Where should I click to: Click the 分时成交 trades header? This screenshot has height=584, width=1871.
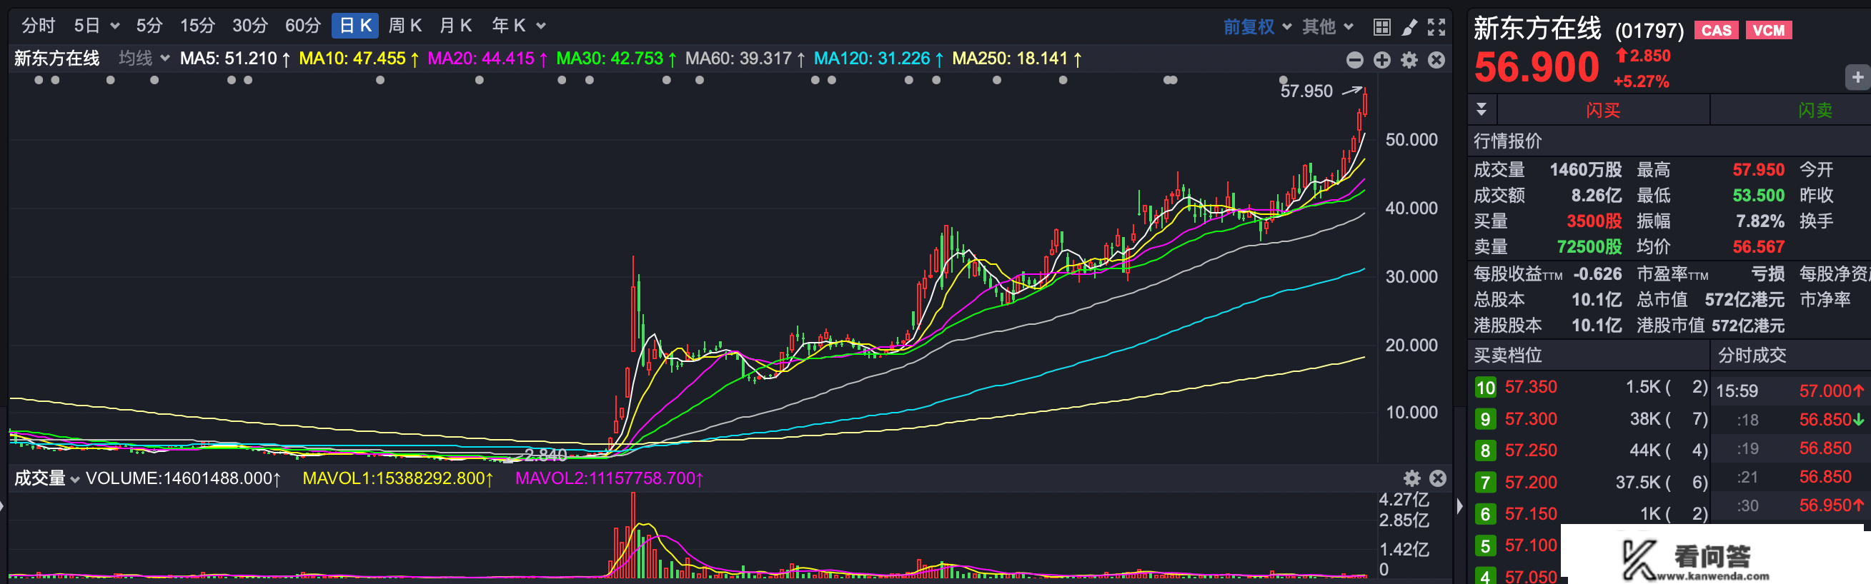[x=1751, y=355]
